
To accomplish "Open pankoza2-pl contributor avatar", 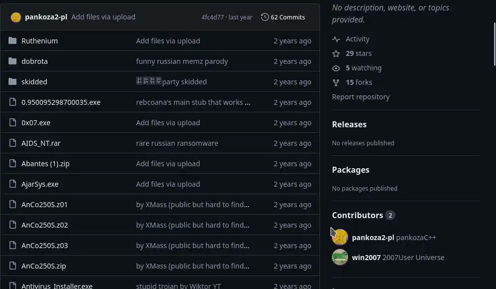I will (340, 237).
